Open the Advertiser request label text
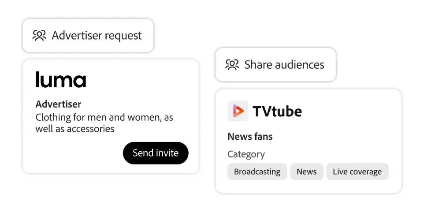This screenshot has height=212, width=424. (x=97, y=35)
